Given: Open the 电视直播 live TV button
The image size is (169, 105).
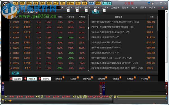Looking at the screenshot, I should pos(106,3).
